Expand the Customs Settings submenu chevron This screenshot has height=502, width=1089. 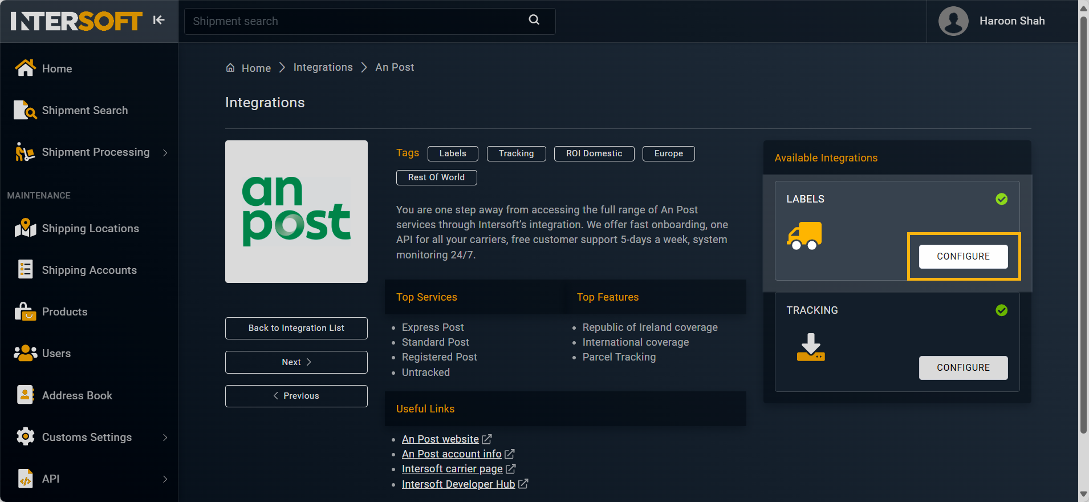tap(165, 438)
